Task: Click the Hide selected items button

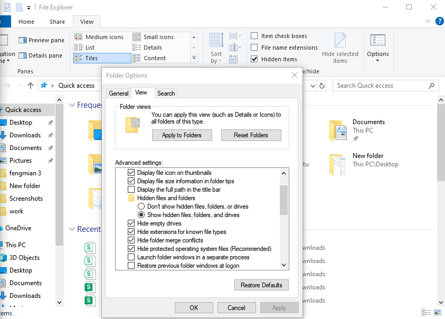Action: click(x=340, y=47)
